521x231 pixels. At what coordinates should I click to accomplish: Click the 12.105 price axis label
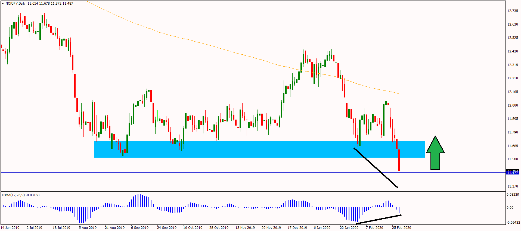point(513,92)
